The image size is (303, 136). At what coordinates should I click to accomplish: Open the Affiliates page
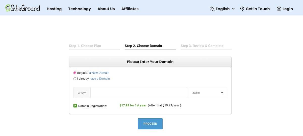point(130,9)
